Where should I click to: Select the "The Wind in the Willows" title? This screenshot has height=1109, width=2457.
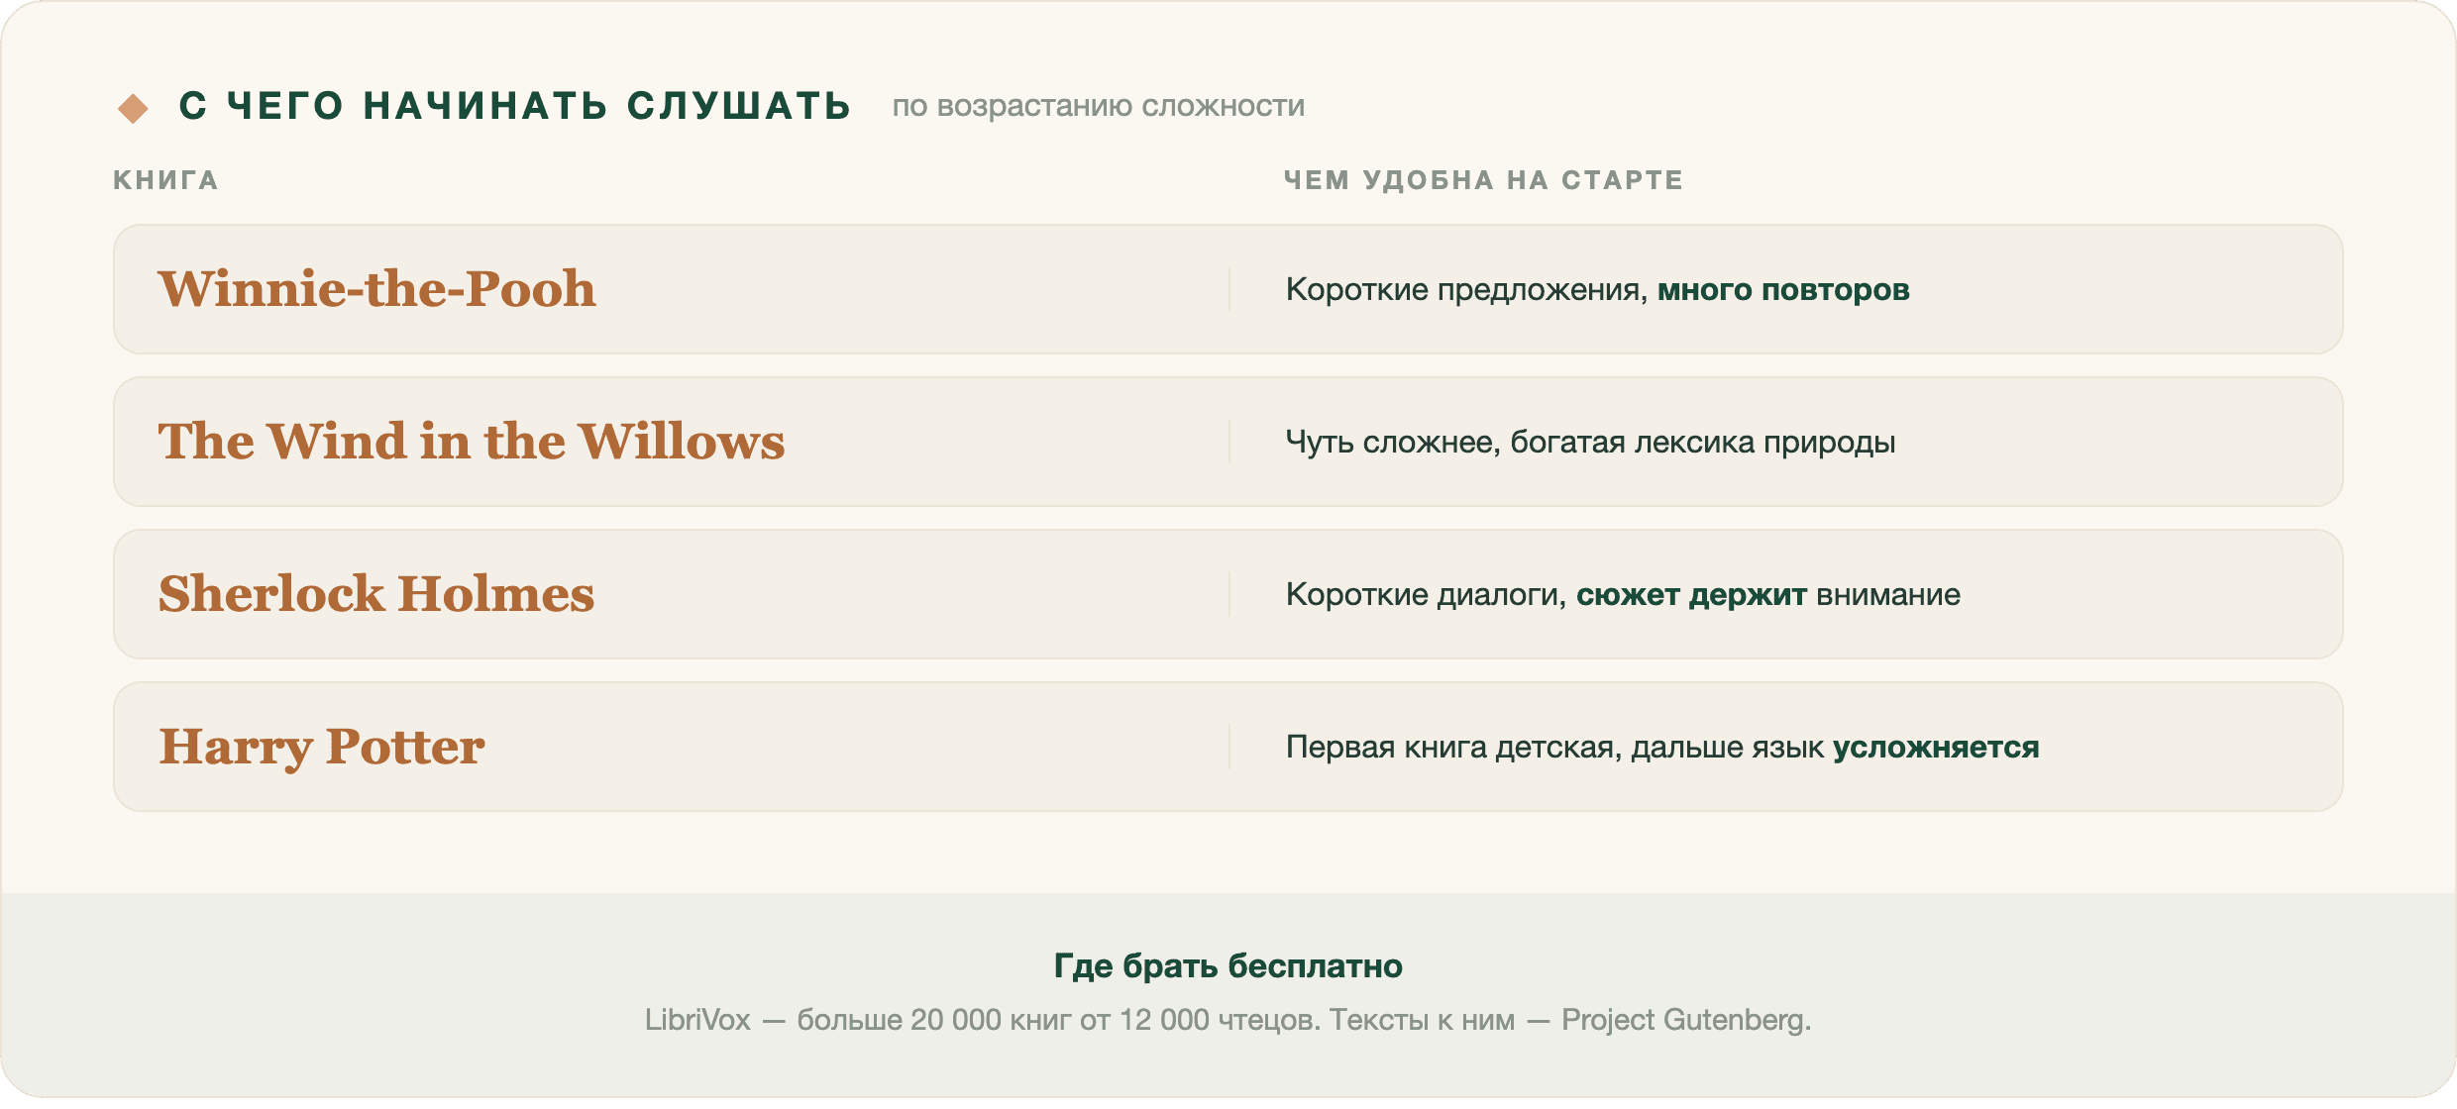coord(472,442)
